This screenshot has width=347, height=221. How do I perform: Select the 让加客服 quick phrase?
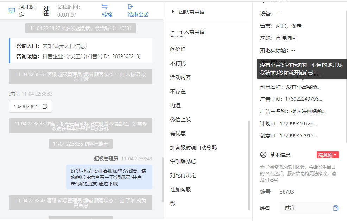tap(180, 190)
